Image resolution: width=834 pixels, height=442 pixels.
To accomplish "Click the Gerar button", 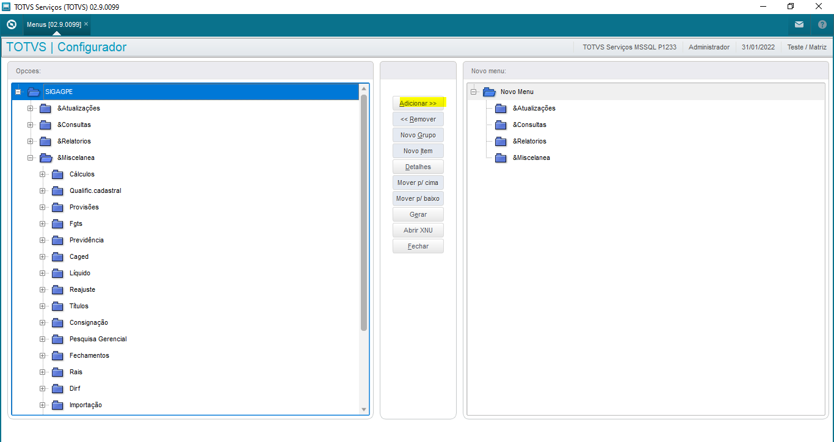I will point(418,214).
